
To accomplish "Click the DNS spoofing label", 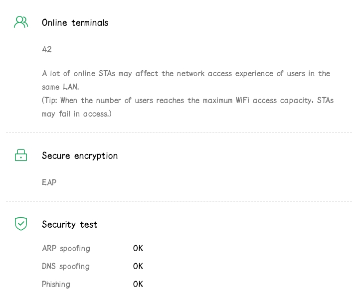I will (66, 266).
